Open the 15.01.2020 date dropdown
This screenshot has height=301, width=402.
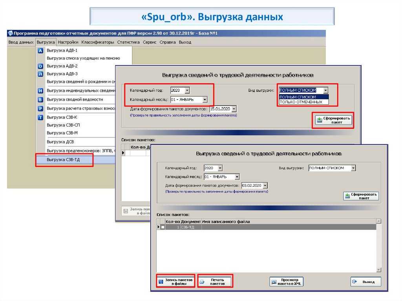coord(234,109)
